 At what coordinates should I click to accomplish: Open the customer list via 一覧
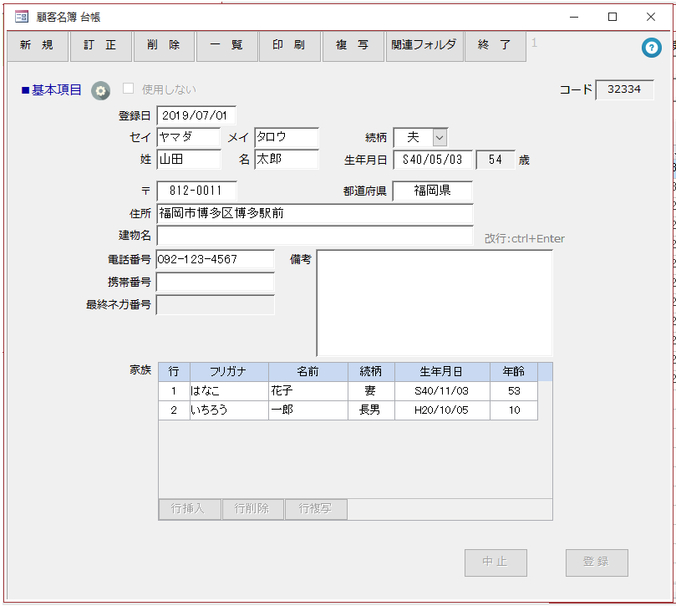[x=226, y=47]
